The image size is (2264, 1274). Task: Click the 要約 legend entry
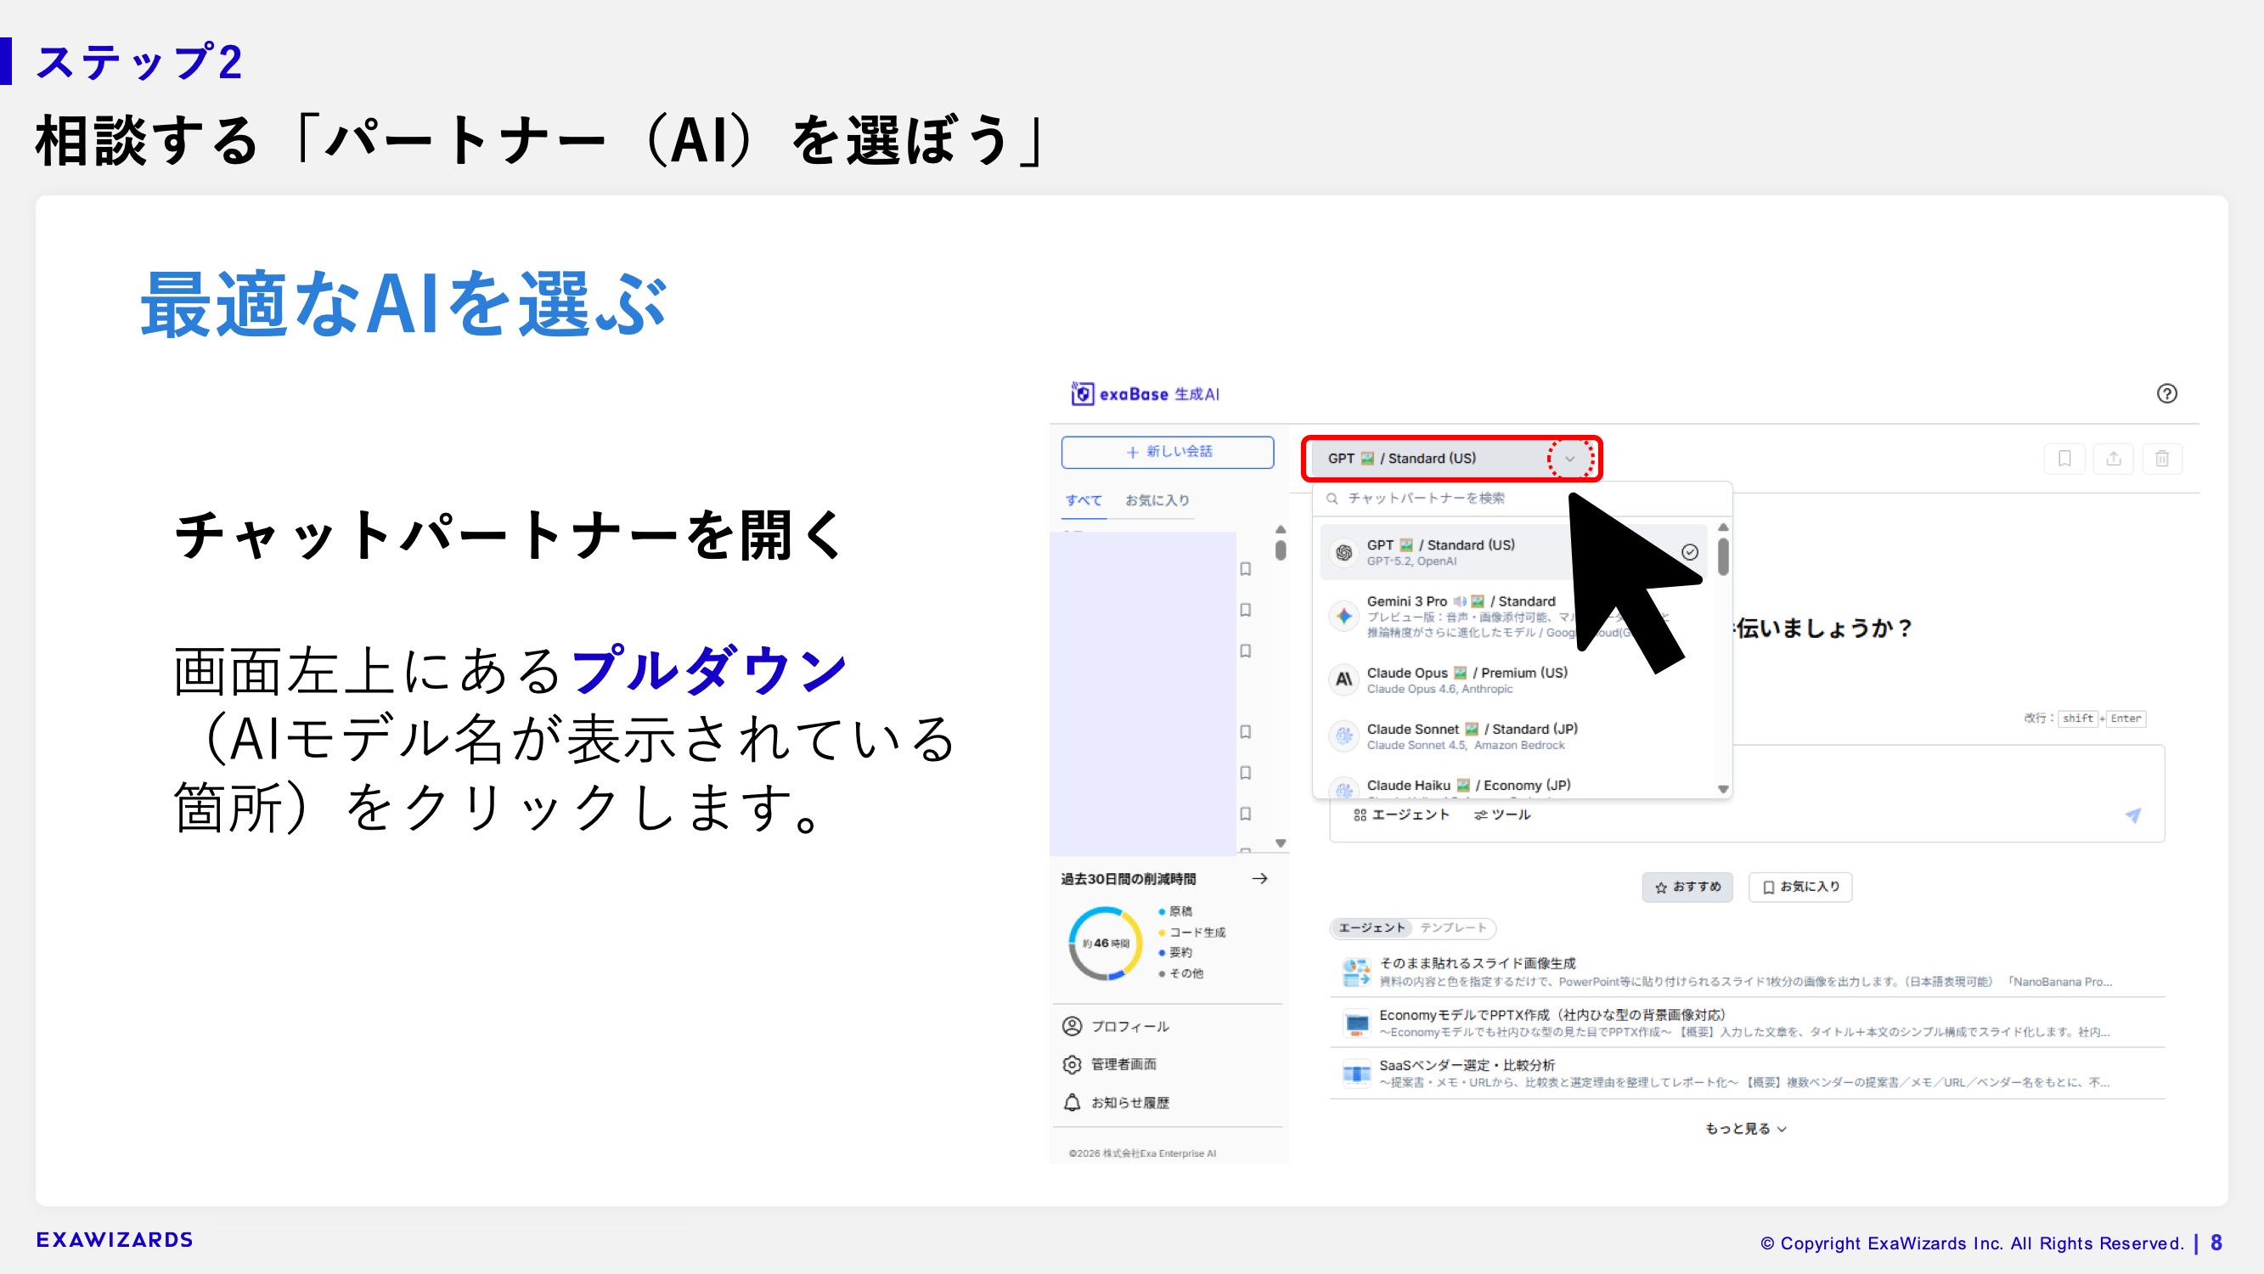pos(1175,952)
